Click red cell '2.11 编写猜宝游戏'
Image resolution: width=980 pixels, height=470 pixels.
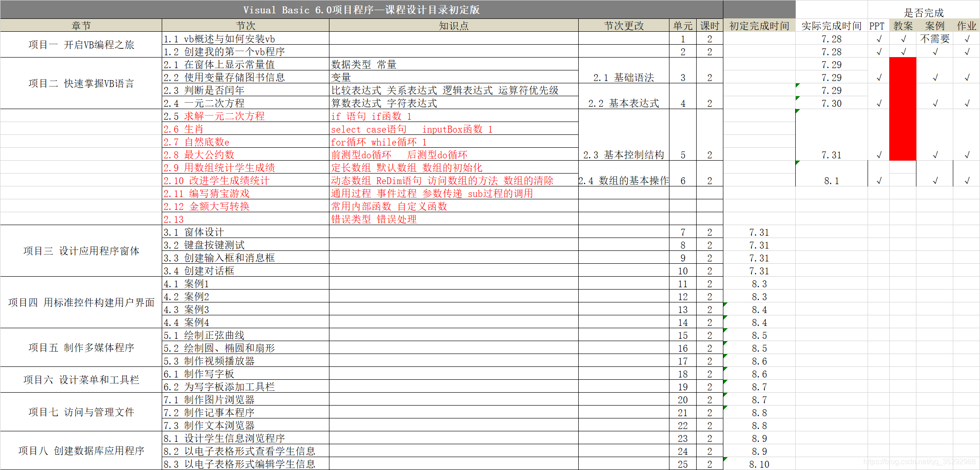[x=246, y=193]
